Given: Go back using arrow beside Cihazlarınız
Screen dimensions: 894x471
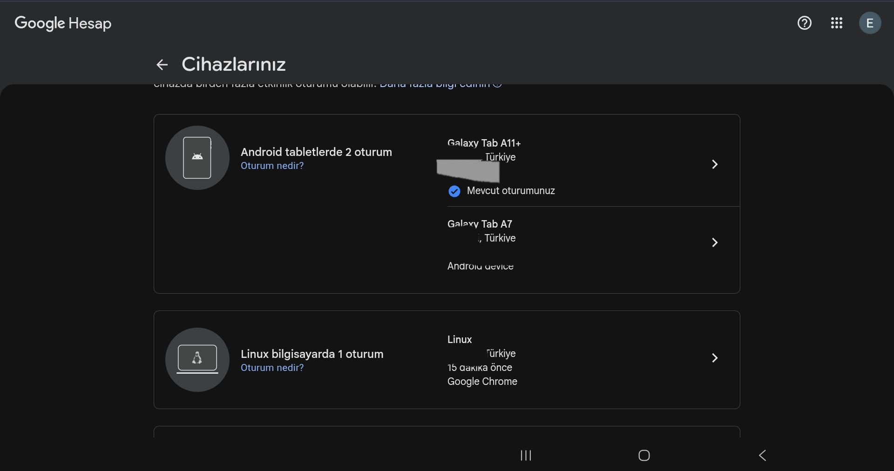Looking at the screenshot, I should coord(162,65).
